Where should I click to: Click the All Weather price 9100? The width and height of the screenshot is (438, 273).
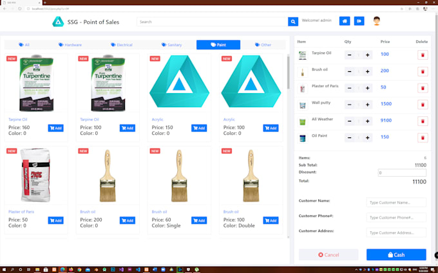(386, 120)
